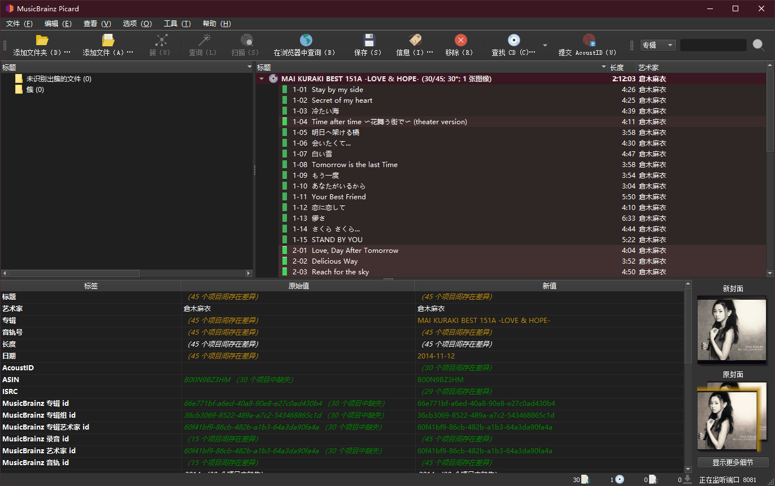Open the 工具 menu
This screenshot has width=775, height=486.
[x=177, y=24]
